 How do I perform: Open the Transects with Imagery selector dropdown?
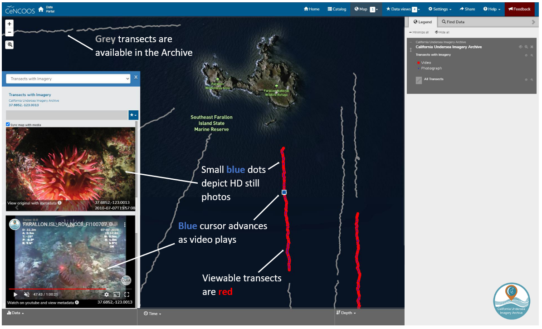68,78
